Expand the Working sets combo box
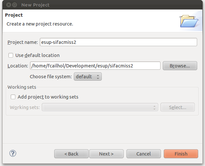Image resolution: width=205 pixels, height=166 pixels. (x=100, y=107)
